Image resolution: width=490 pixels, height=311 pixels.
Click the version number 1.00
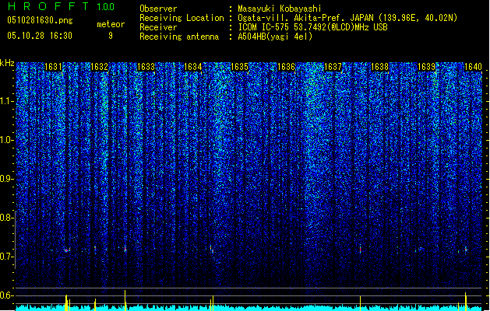click(106, 6)
